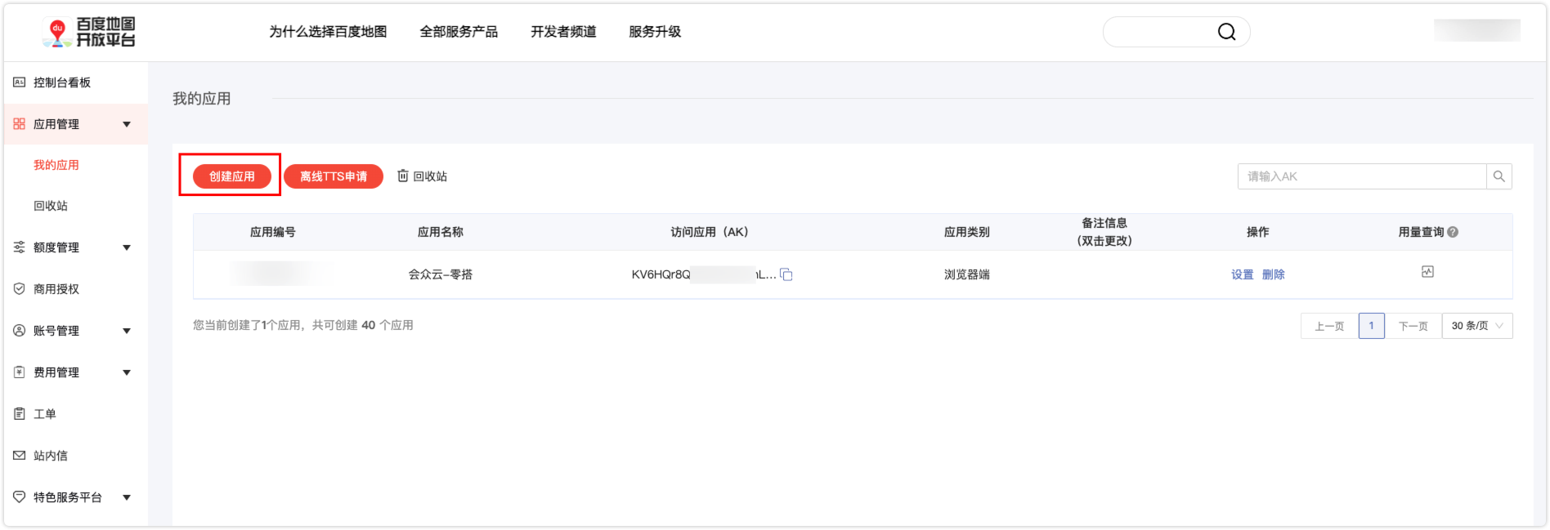The height and width of the screenshot is (530, 1550).
Task: Select 回收站 in the sidebar
Action: 51,206
